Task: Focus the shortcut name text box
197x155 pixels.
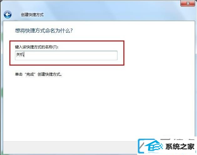Action: coord(66,56)
